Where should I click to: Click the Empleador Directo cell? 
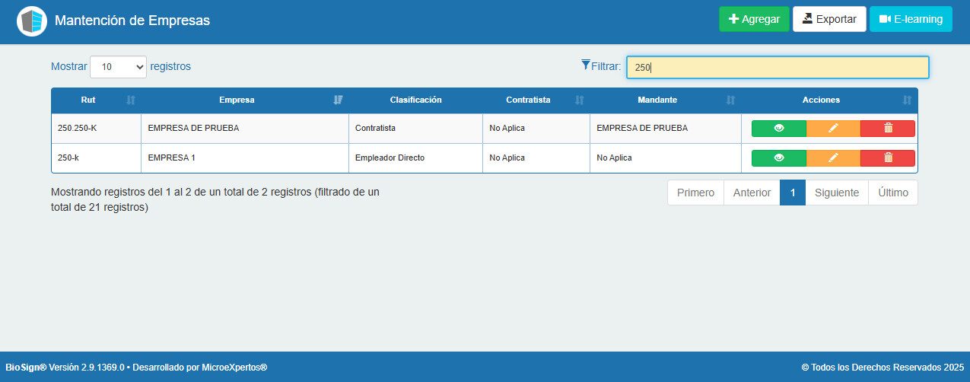(x=415, y=158)
